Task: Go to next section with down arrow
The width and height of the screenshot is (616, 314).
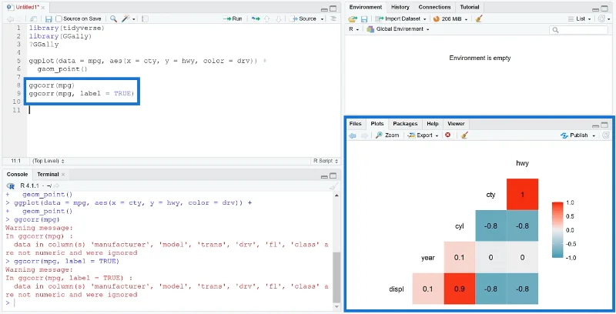Action: point(278,18)
